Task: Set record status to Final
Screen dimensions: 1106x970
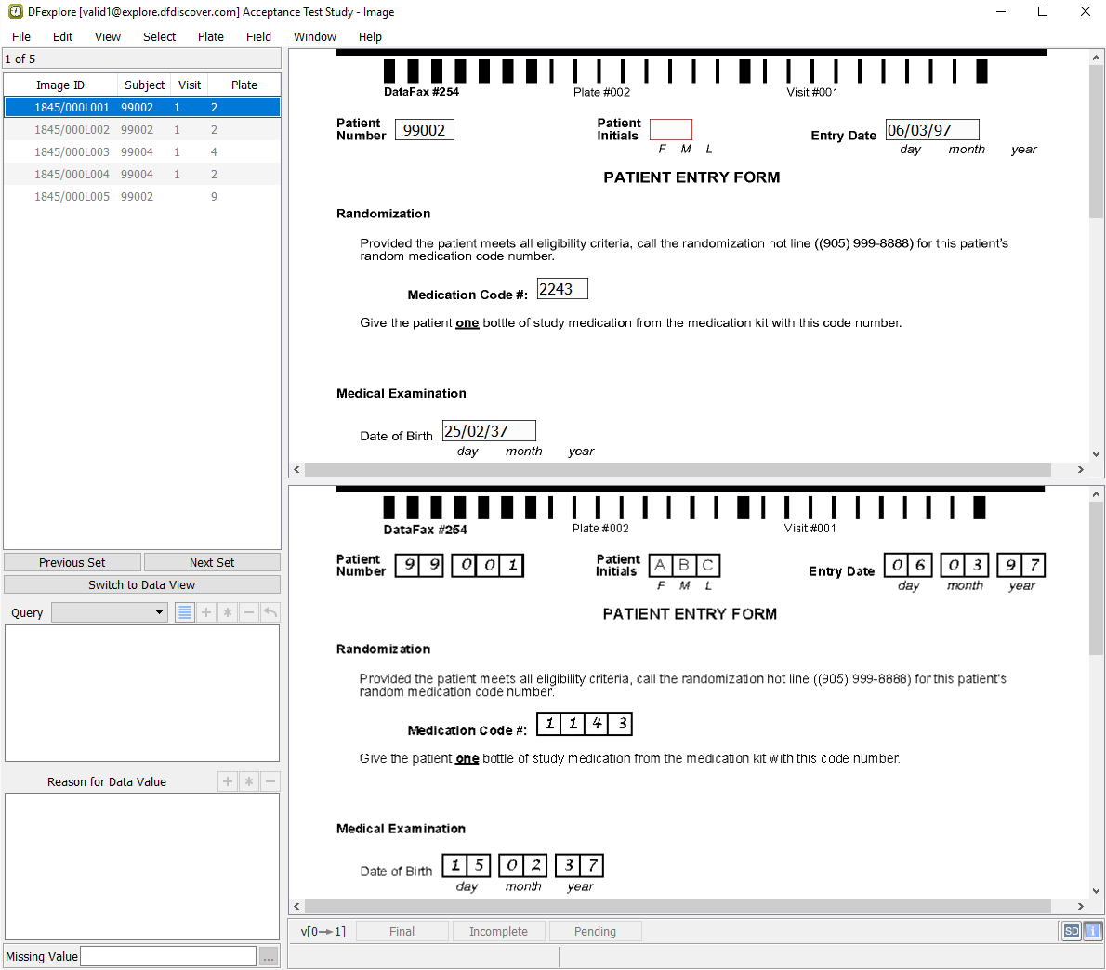Action: pos(402,931)
